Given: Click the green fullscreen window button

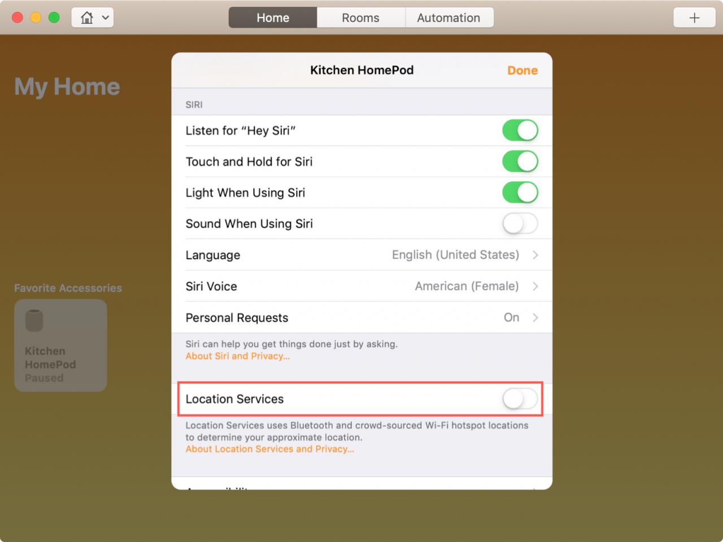Looking at the screenshot, I should coord(54,18).
